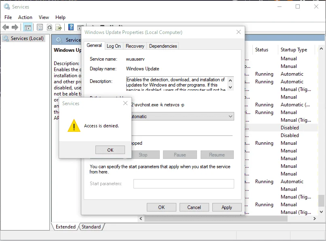326x241 pixels.
Task: Click the Apply button
Action: click(227, 207)
